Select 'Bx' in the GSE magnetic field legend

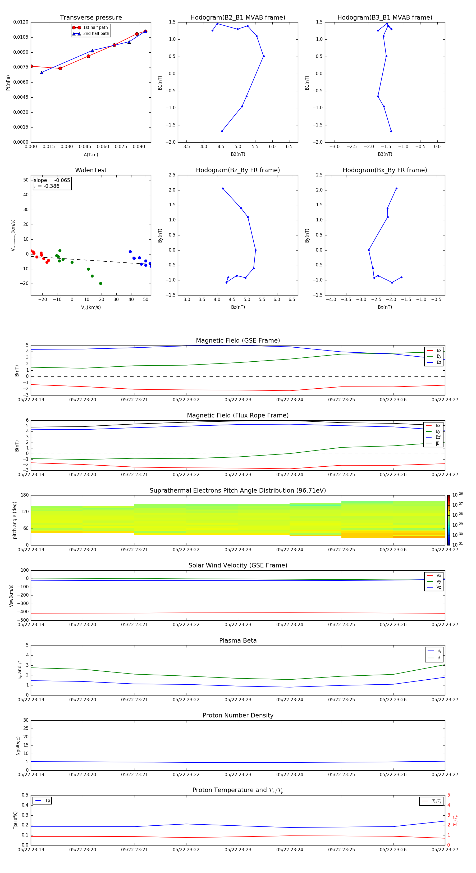434,351
